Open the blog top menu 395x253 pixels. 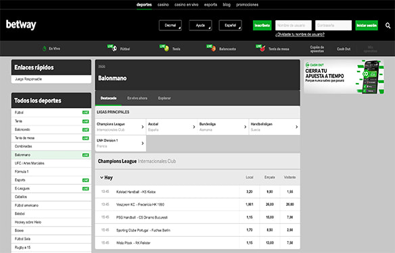click(227, 5)
